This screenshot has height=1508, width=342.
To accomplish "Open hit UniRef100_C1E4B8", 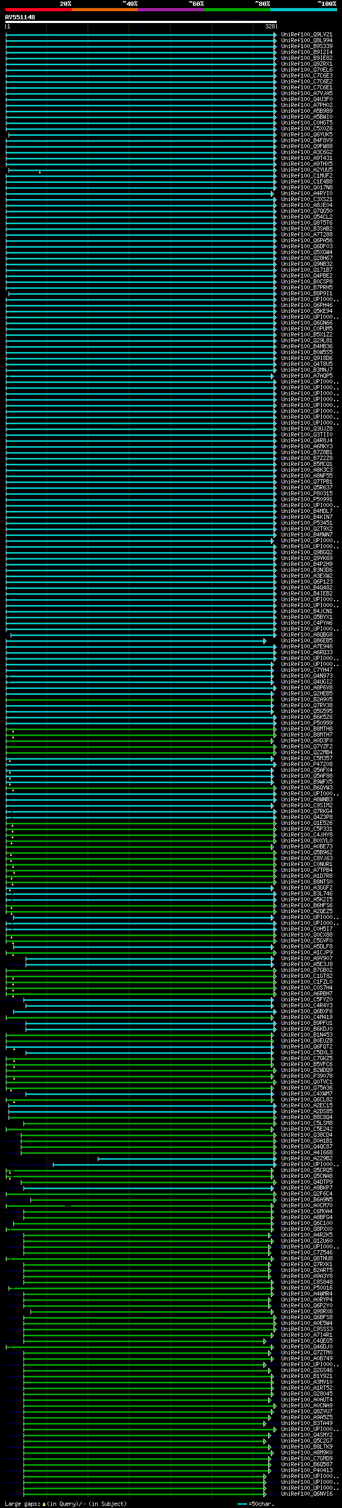I will tap(307, 181).
